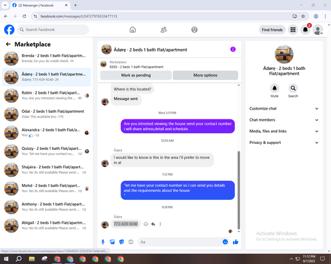This screenshot has height=264, width=331.
Task: Open the Quizzy conversation
Action: [46, 151]
